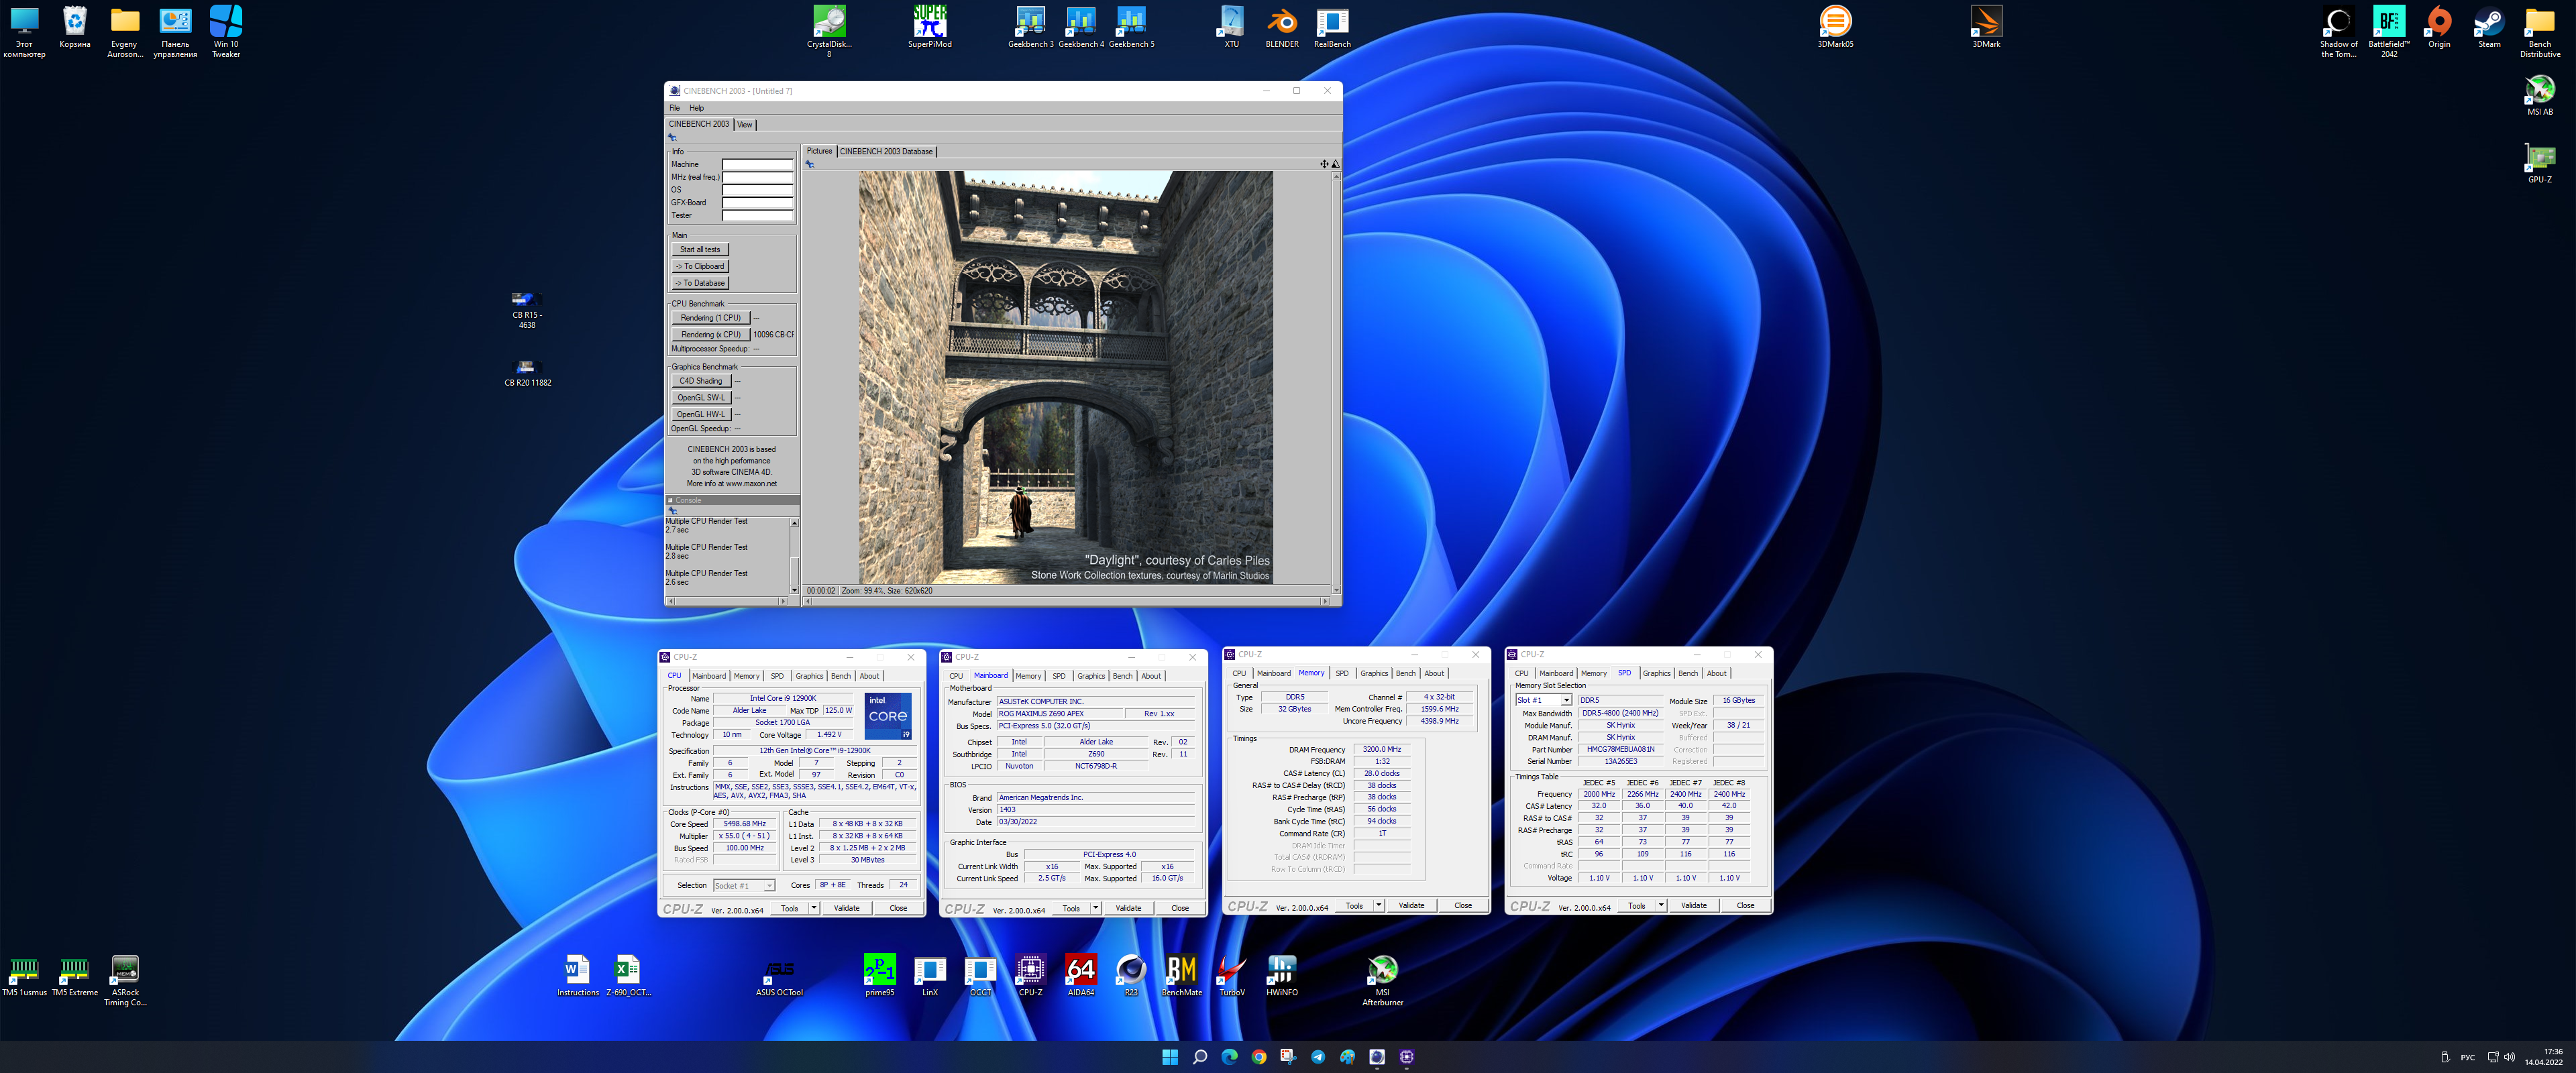Open About tab in CPU-Z SPD window

coord(1716,673)
